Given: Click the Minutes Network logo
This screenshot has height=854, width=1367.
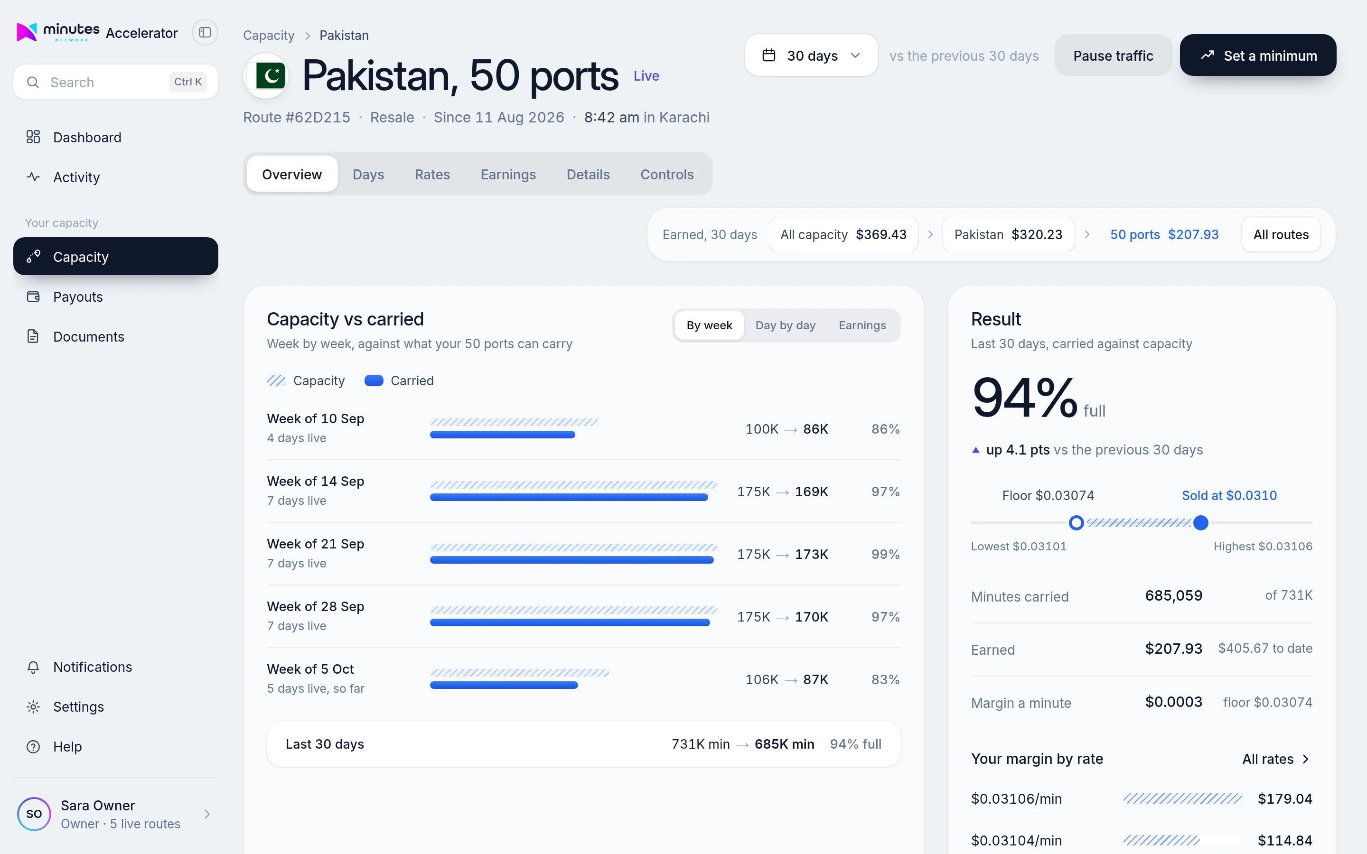Looking at the screenshot, I should pyautogui.click(x=58, y=32).
